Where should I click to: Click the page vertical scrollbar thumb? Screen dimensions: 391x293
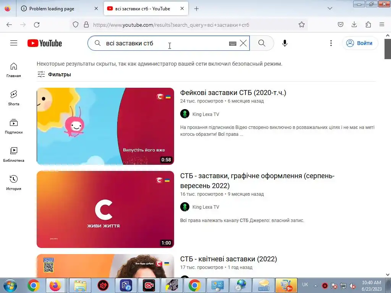[388, 49]
